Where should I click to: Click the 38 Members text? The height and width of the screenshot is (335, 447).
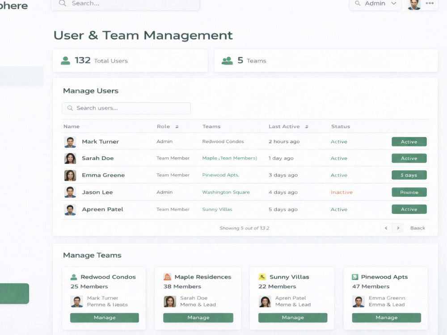click(x=182, y=287)
